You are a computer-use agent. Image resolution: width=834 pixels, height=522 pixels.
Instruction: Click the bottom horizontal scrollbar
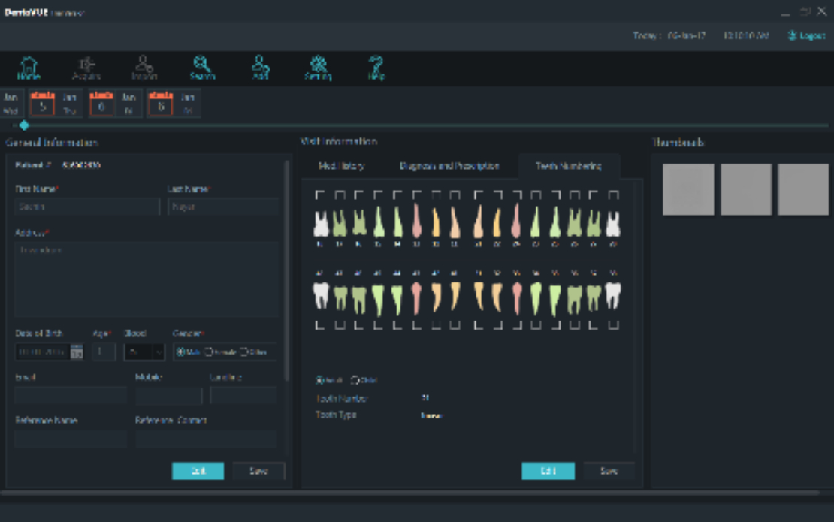click(409, 493)
